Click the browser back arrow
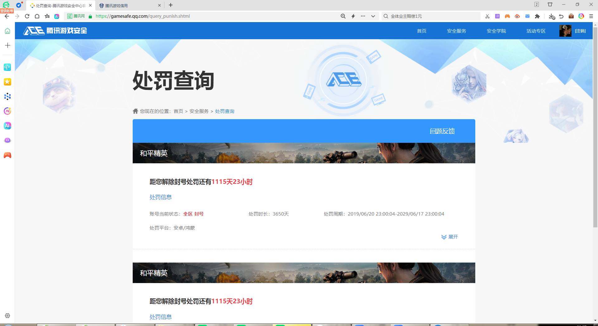 7,16
